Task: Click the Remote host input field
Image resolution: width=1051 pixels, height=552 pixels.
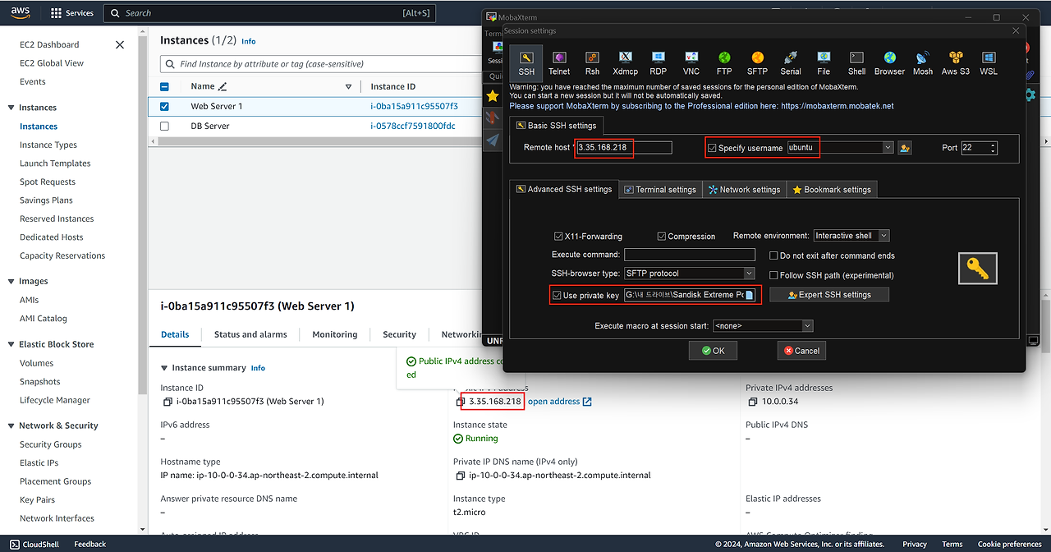Action: [x=624, y=148]
